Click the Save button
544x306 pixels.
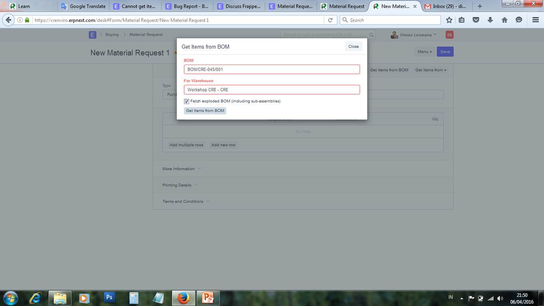coord(445,51)
